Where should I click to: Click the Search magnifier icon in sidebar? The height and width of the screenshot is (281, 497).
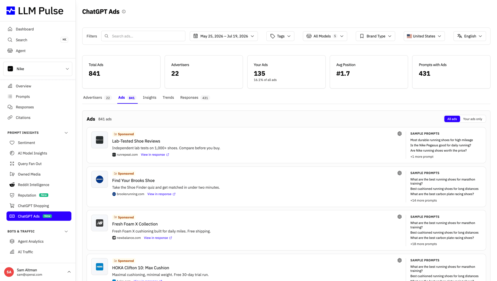click(10, 40)
